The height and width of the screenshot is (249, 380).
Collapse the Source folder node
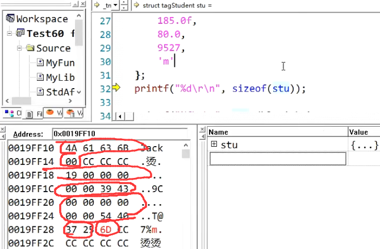(x=20, y=48)
